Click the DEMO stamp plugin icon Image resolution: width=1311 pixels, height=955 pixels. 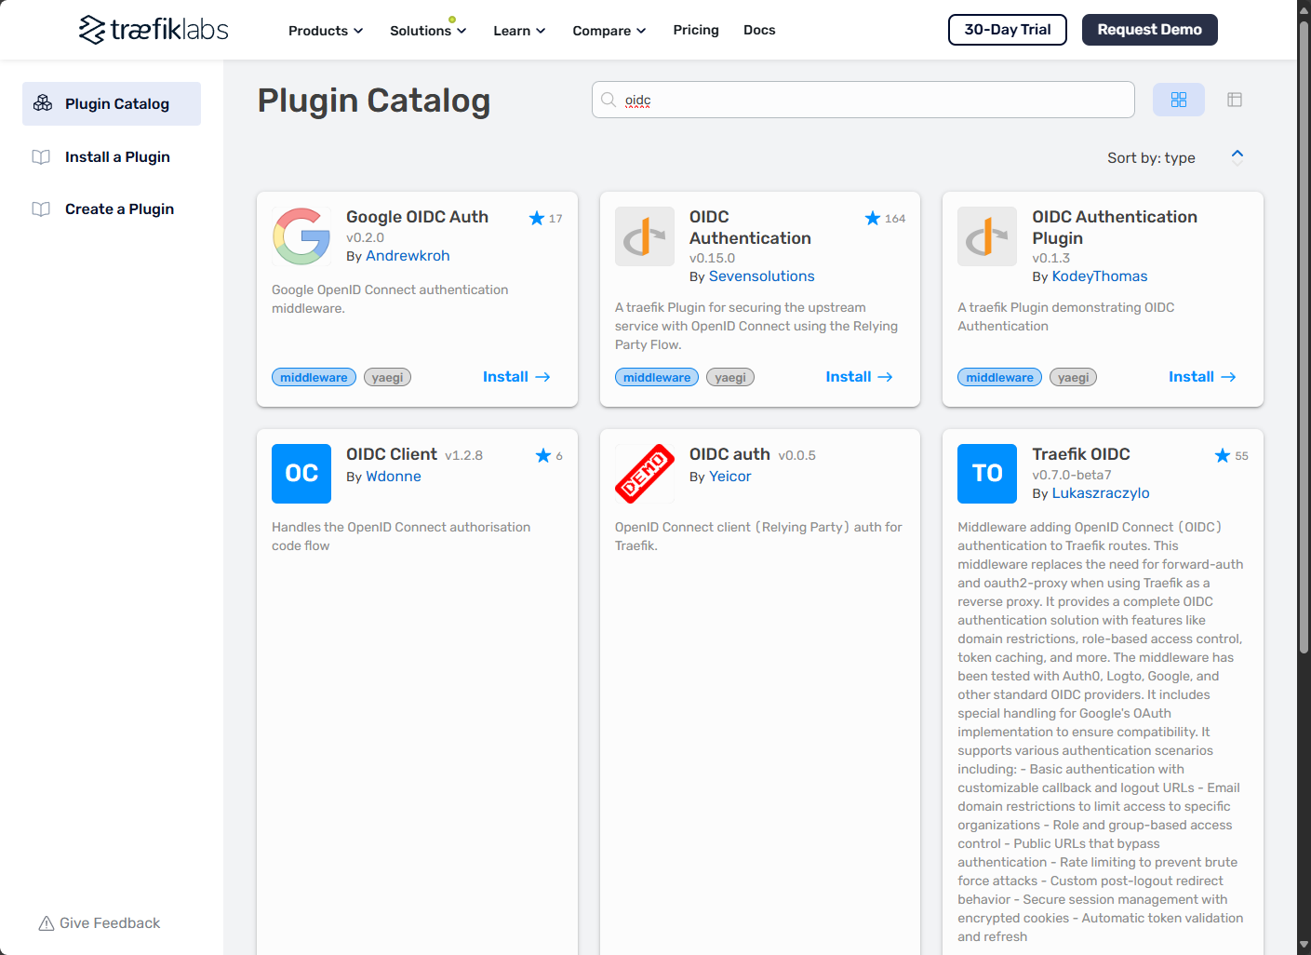[x=645, y=474]
